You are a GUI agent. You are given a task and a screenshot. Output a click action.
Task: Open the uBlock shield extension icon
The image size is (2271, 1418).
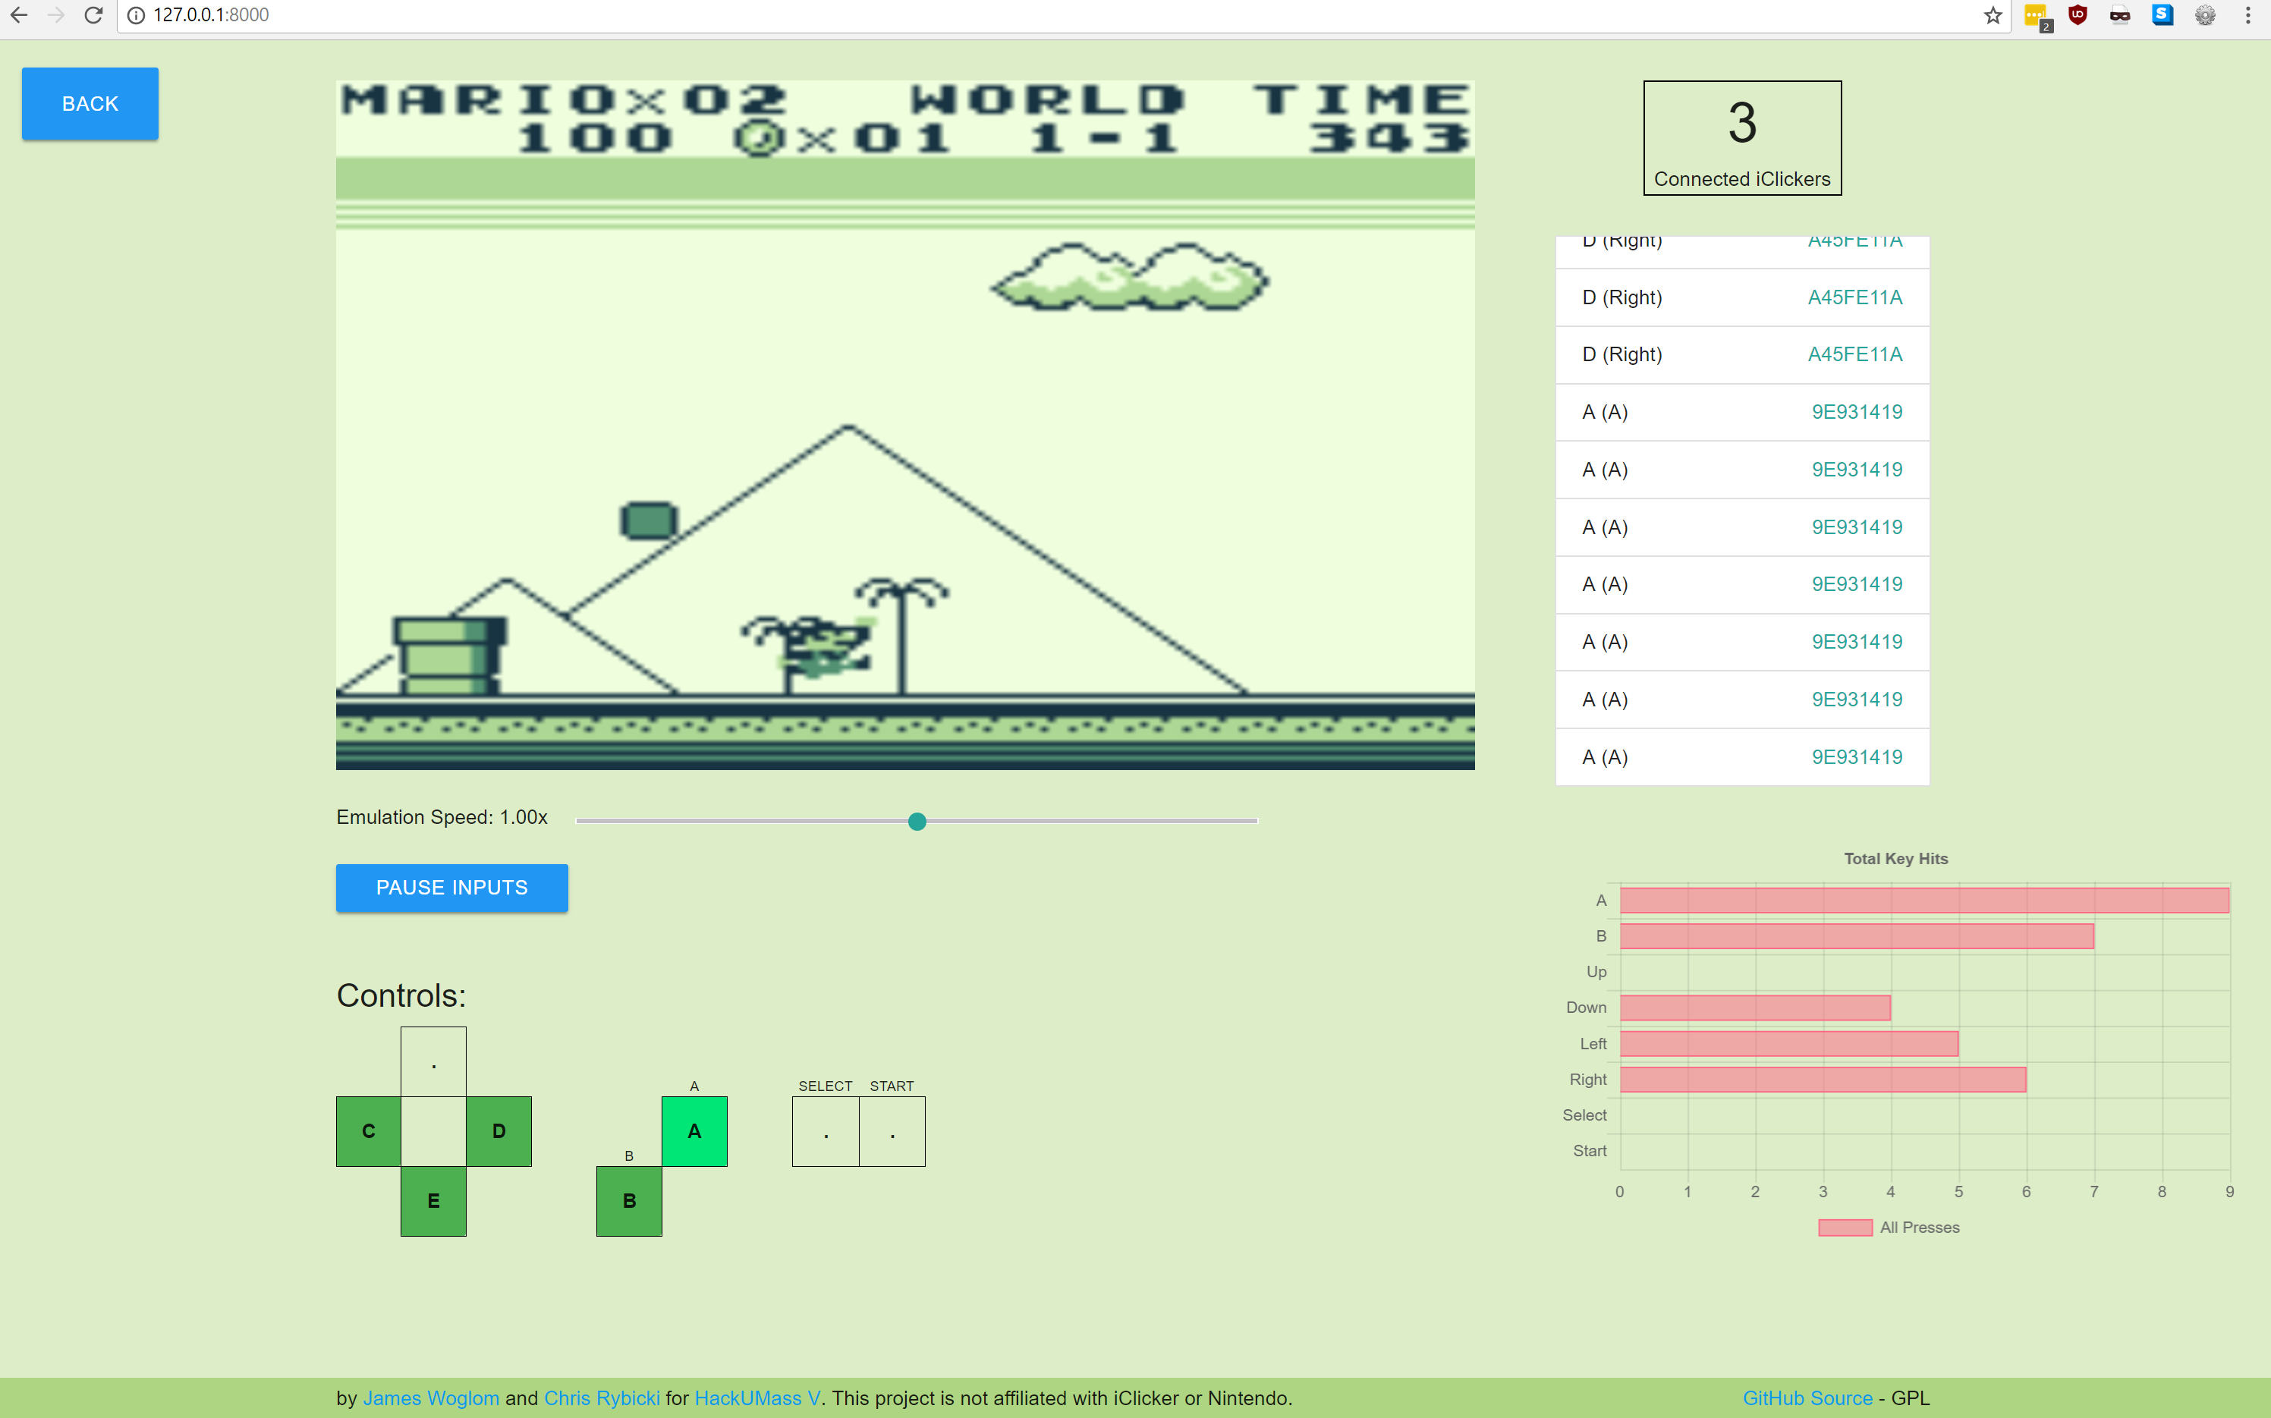pos(2078,15)
